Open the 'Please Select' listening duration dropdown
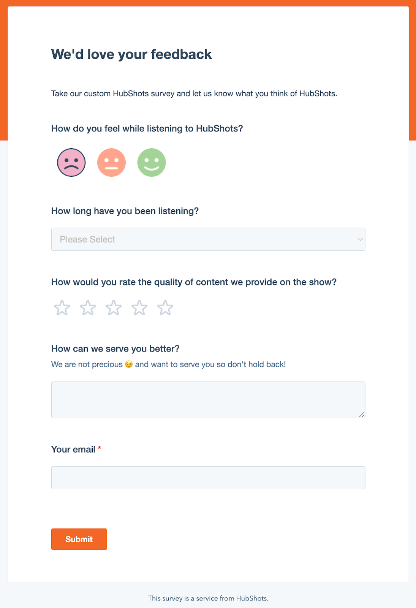Image resolution: width=416 pixels, height=608 pixels. (x=208, y=239)
